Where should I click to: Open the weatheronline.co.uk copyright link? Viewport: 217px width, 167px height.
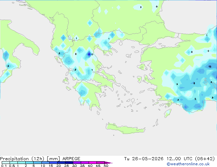click(x=188, y=164)
